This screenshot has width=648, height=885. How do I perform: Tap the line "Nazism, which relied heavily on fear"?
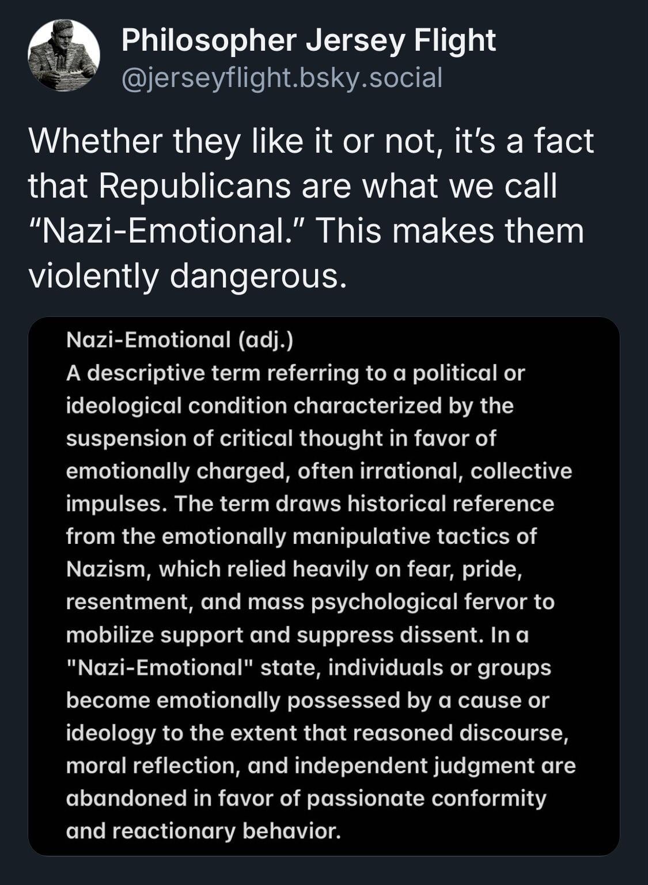pyautogui.click(x=294, y=569)
